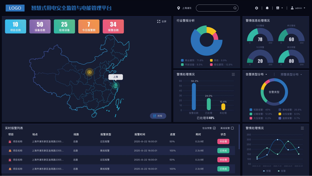This screenshot has width=312, height=176.
Task: Click the 上海浦东 location pin icon
Action: [x=178, y=8]
